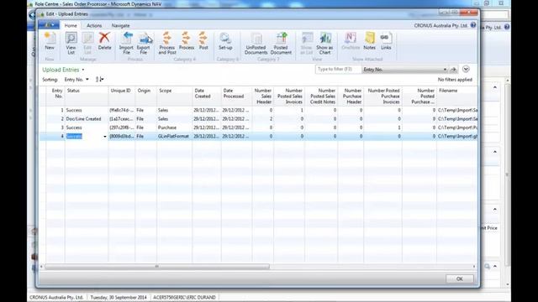
Task: Run Process and Post action
Action: click(167, 43)
